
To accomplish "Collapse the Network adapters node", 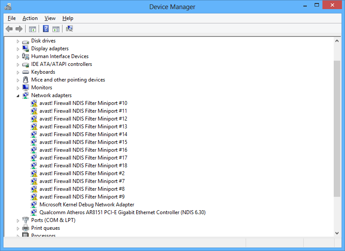I will 18,96.
